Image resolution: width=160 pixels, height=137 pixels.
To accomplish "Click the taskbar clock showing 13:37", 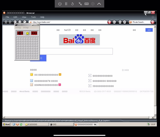I will [x=153, y=125].
